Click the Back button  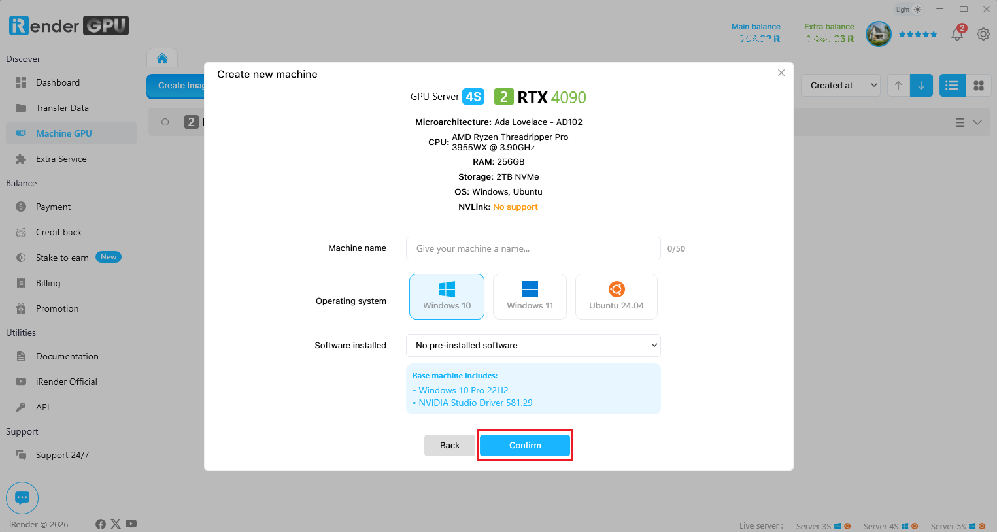point(450,446)
